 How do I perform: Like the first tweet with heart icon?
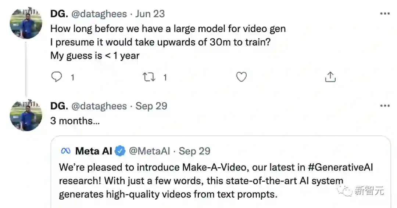(241, 77)
